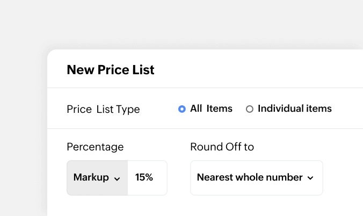The width and height of the screenshot is (363, 216).
Task: Click the "Markup" text in the selector
Action: tap(91, 177)
